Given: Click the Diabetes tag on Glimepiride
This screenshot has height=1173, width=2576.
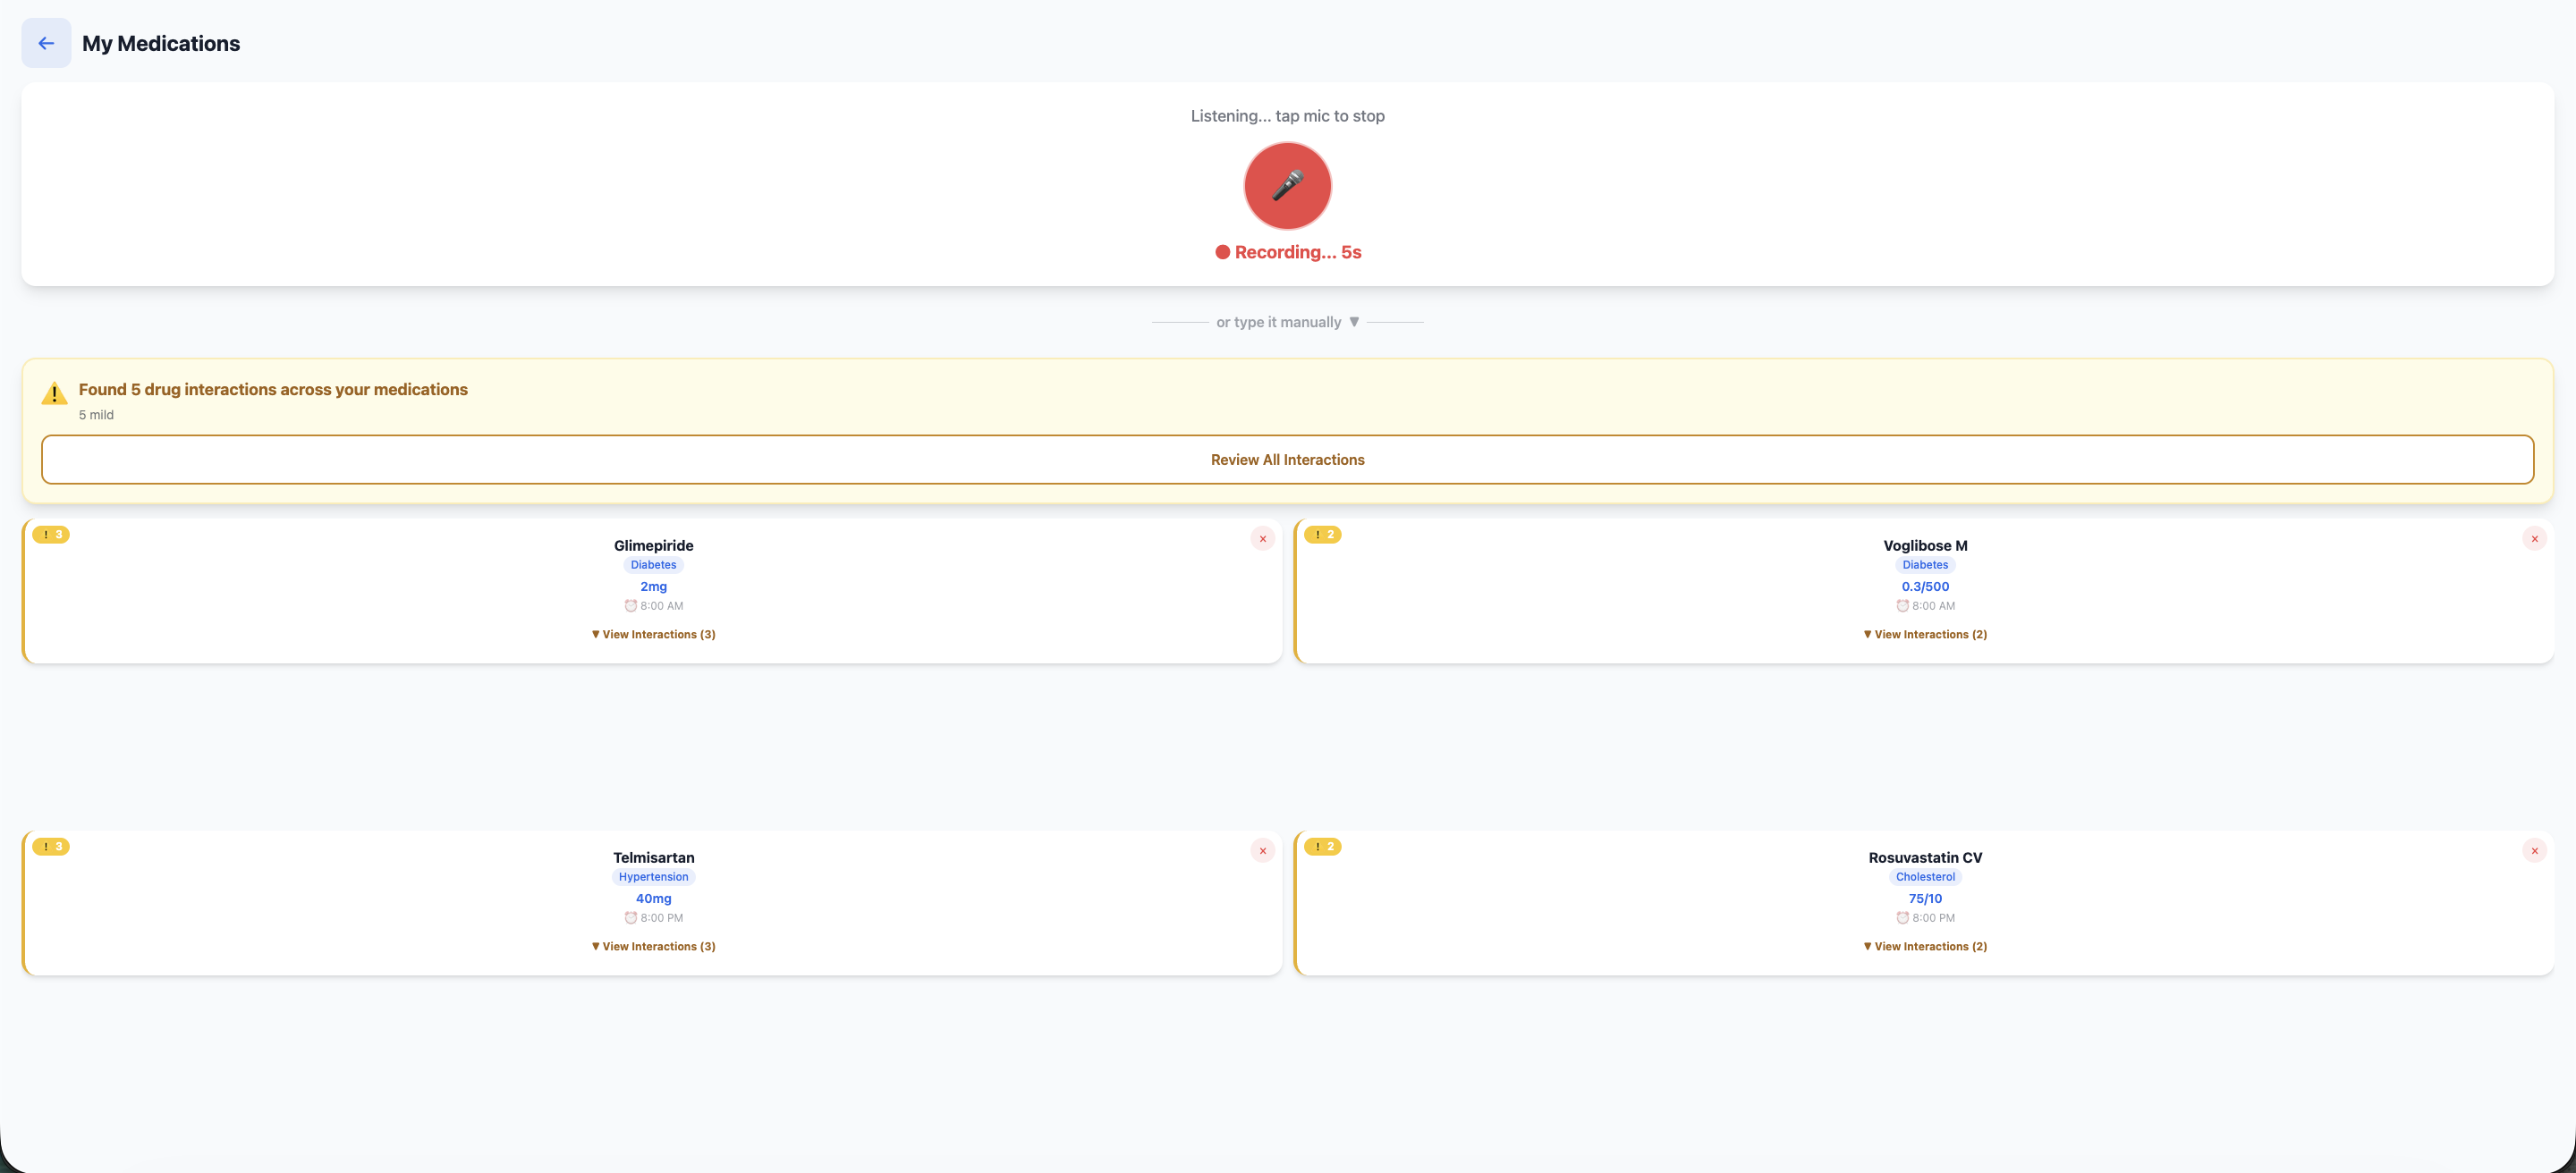Looking at the screenshot, I should pyautogui.click(x=653, y=564).
